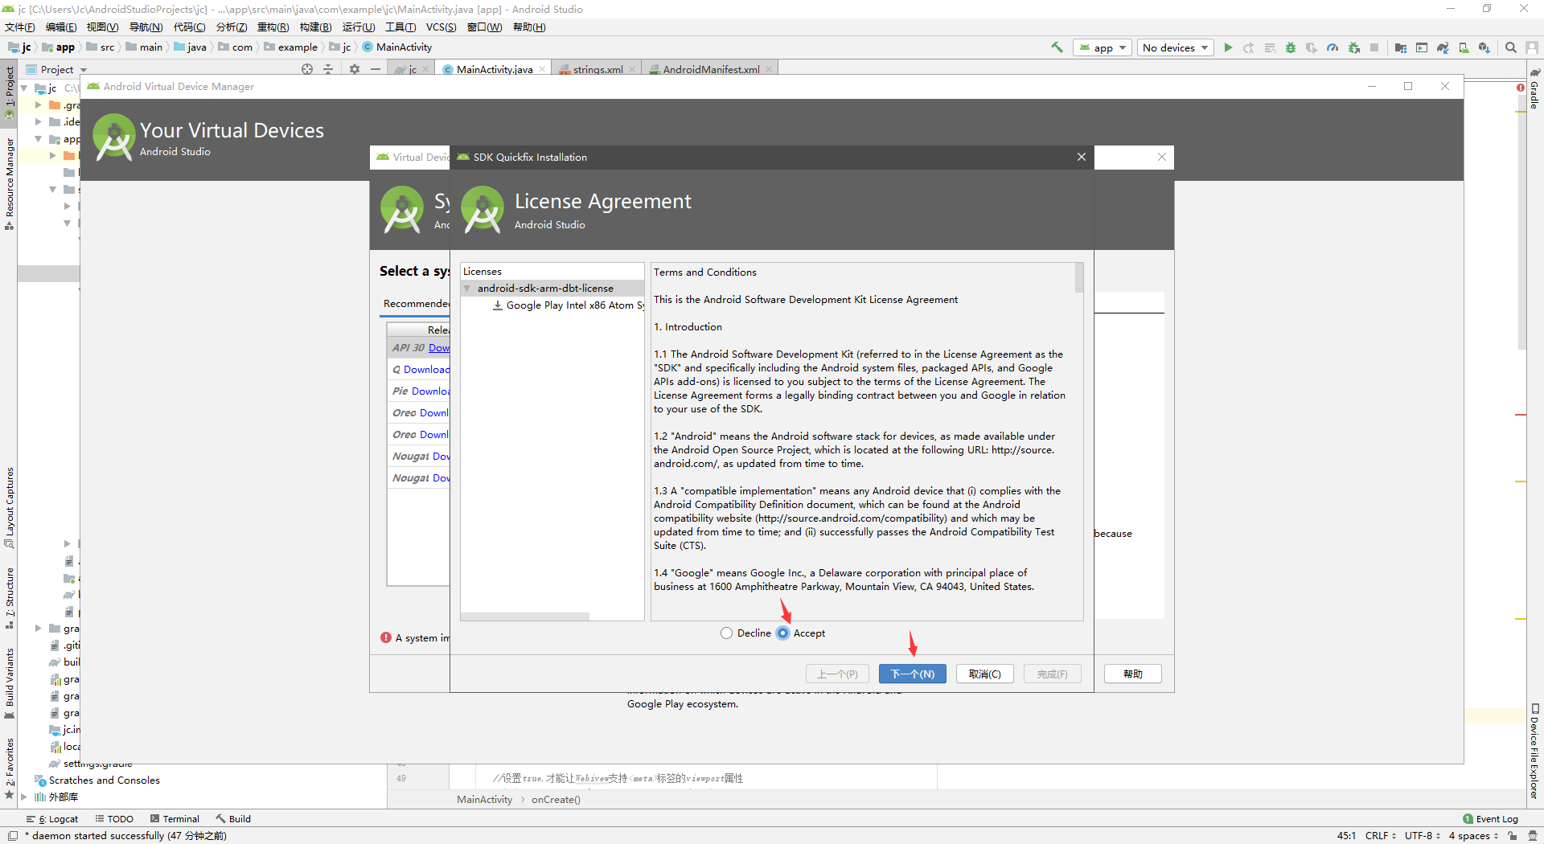Screen dimensions: 1544x844
Task: Open the 导航(N) menu
Action: 146,27
